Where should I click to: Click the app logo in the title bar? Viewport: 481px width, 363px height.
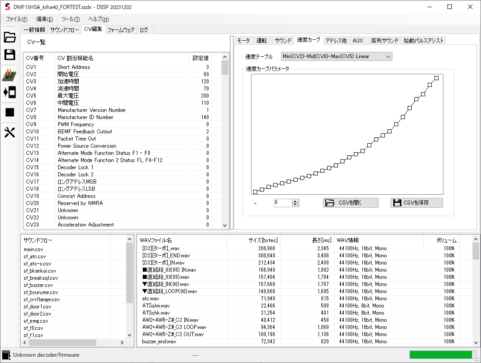pyautogui.click(x=7, y=7)
